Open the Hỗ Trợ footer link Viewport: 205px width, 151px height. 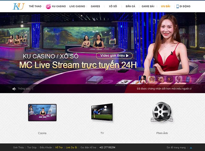[x=59, y=147]
